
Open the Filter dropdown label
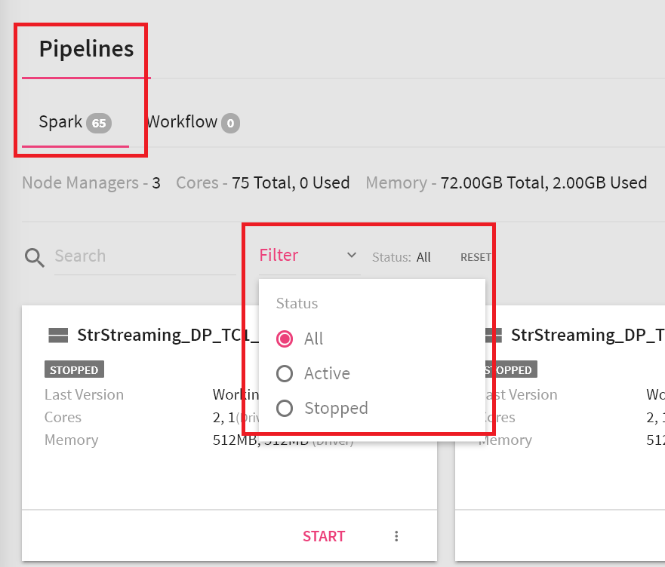point(279,256)
